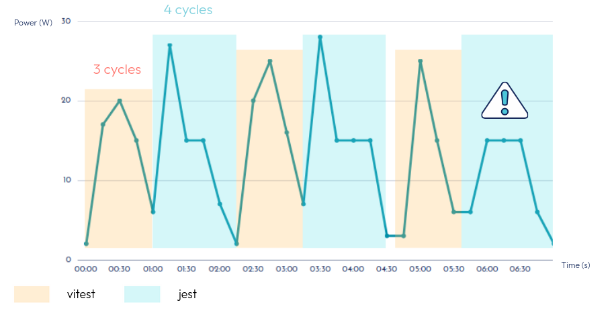Screen dimensions: 616x317
Task: Click the vitest orange legend swatch
Action: (32, 294)
